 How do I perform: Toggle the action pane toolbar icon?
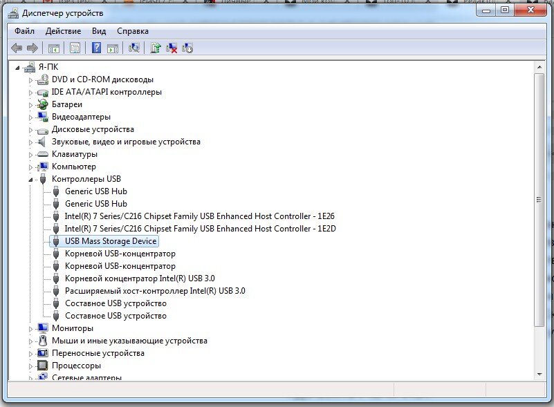point(113,48)
